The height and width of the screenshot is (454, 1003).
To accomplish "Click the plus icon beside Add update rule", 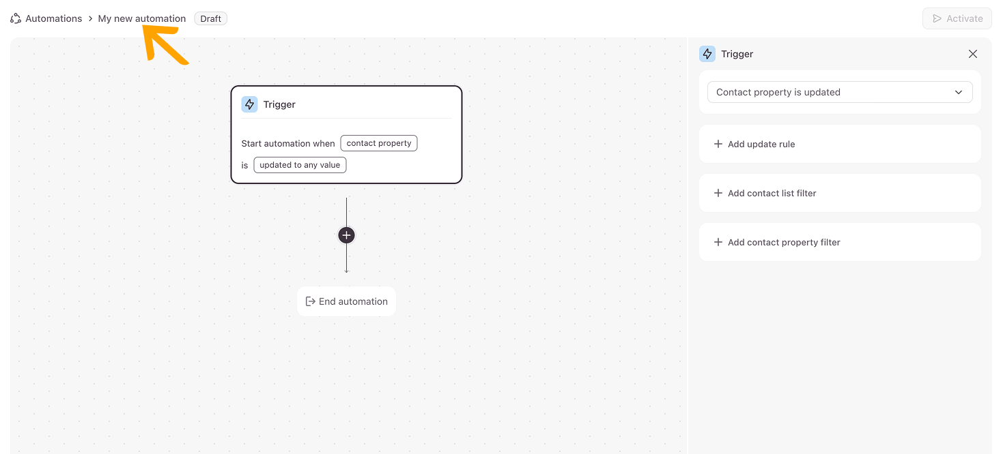I will click(718, 144).
